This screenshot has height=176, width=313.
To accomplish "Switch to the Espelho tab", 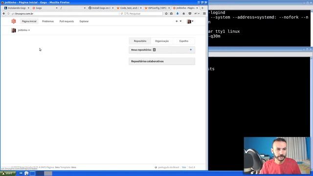I will 184,41.
